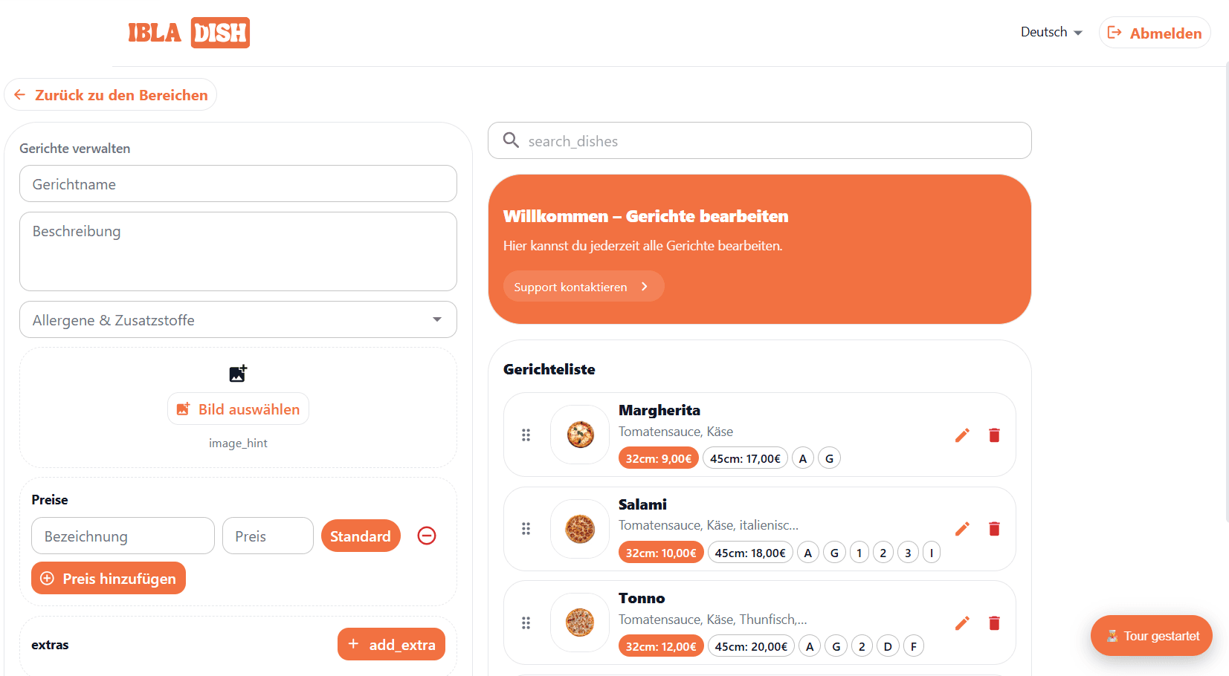
Task: Delete the Salami dish with trash icon
Action: click(x=994, y=529)
